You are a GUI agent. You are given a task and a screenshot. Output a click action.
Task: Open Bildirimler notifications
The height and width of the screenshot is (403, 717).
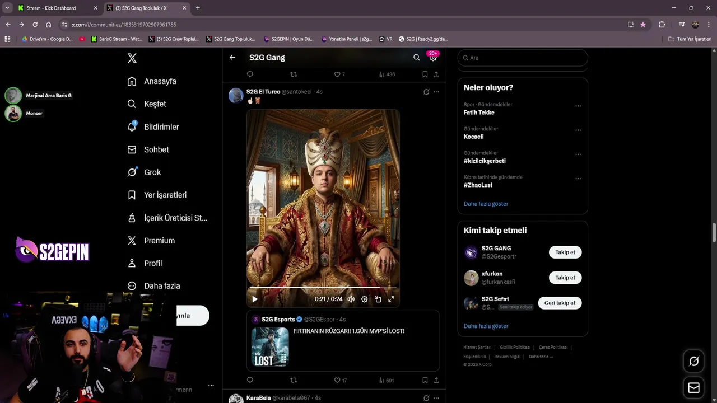coord(153,127)
